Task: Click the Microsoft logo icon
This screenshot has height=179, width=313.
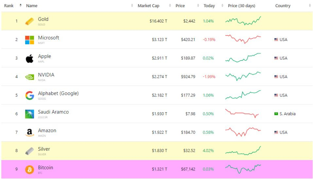Action: (x=29, y=40)
